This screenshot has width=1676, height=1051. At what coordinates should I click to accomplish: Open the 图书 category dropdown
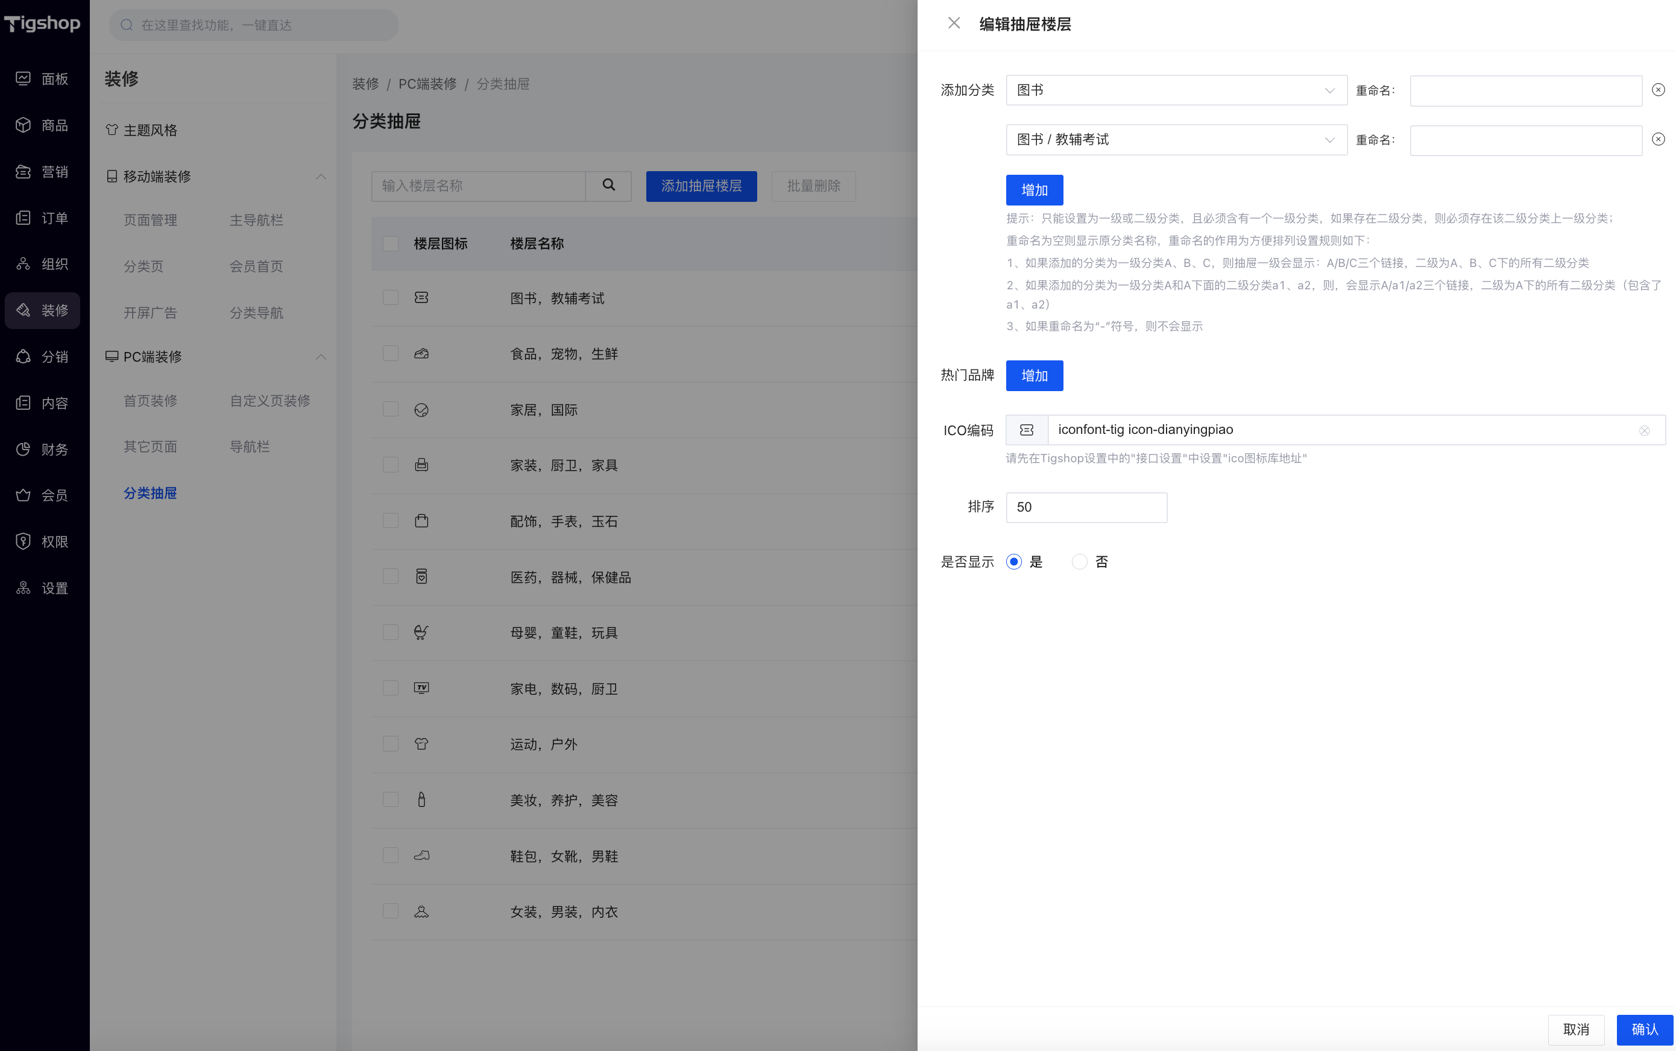click(x=1176, y=90)
